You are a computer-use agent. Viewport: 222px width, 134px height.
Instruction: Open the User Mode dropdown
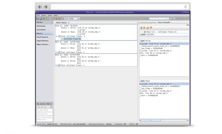tap(78, 19)
